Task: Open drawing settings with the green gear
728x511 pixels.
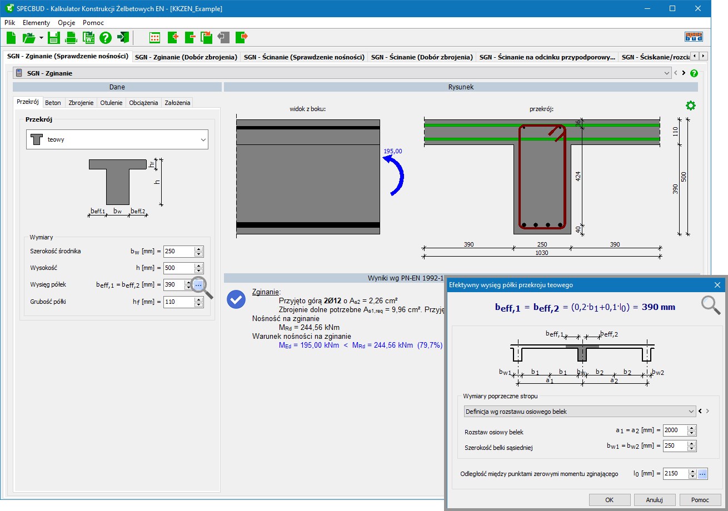Action: (691, 106)
